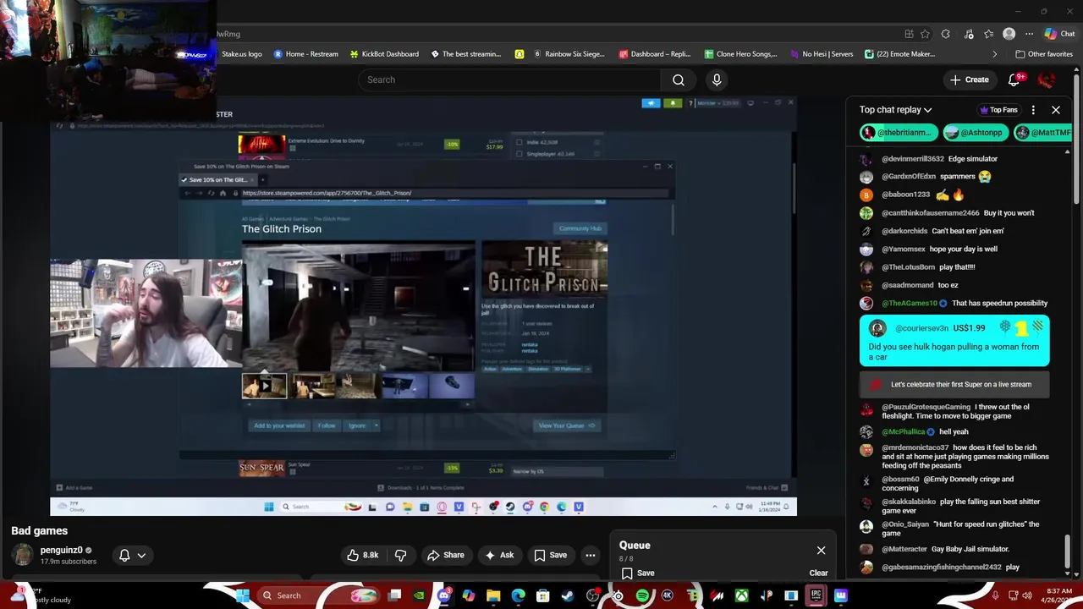The height and width of the screenshot is (609, 1083).
Task: Open Stake.us logo bookmark
Action: click(241, 54)
